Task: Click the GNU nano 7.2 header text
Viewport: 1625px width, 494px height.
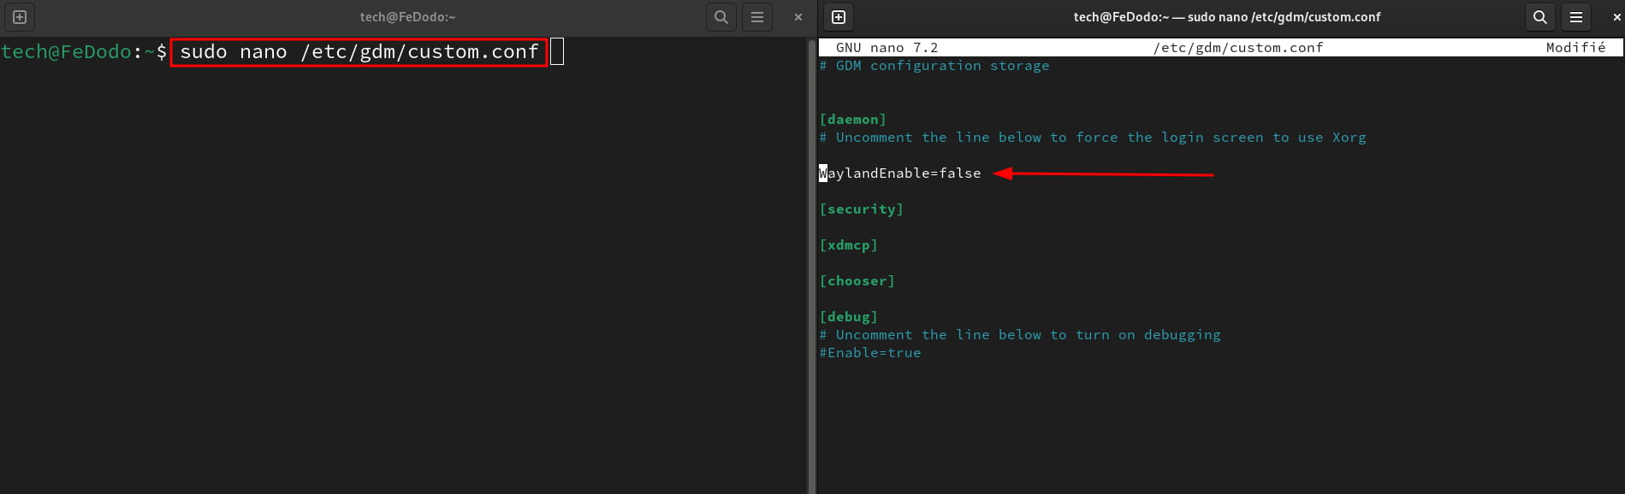Action: [x=887, y=48]
